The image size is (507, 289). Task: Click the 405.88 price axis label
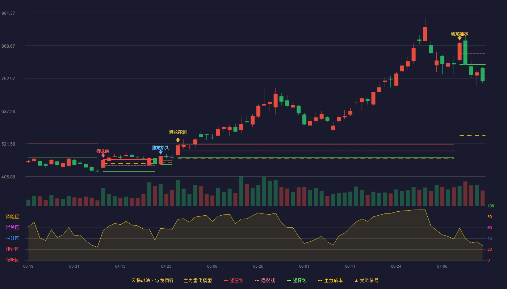[8, 177]
